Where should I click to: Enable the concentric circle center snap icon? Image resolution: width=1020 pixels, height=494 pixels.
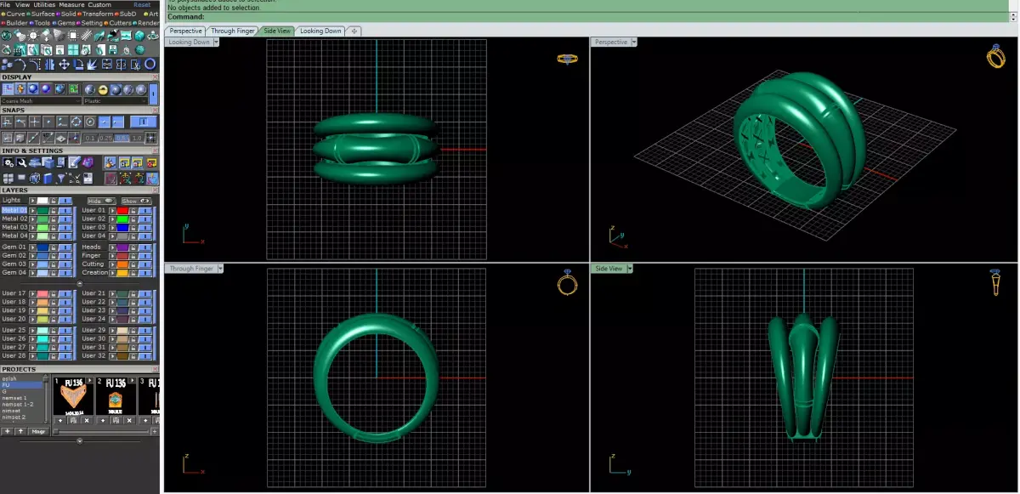[91, 122]
